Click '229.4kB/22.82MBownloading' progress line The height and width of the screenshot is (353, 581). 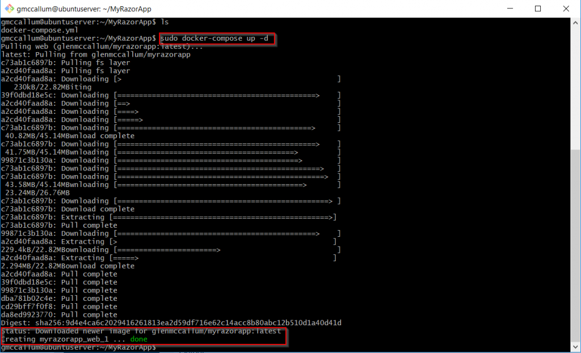pos(170,250)
